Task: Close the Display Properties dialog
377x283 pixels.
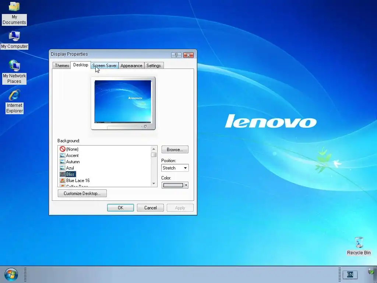Action: pos(188,55)
